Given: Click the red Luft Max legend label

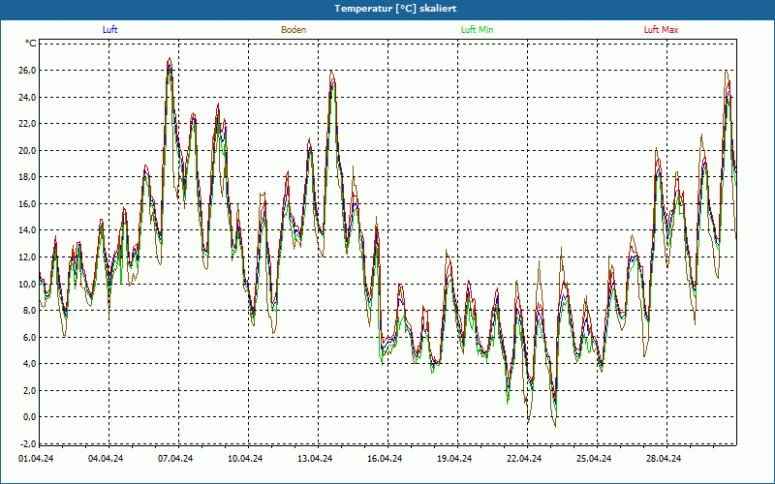Looking at the screenshot, I should (661, 30).
